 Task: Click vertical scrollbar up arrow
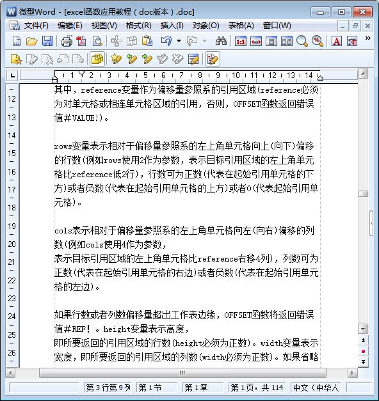click(363, 74)
